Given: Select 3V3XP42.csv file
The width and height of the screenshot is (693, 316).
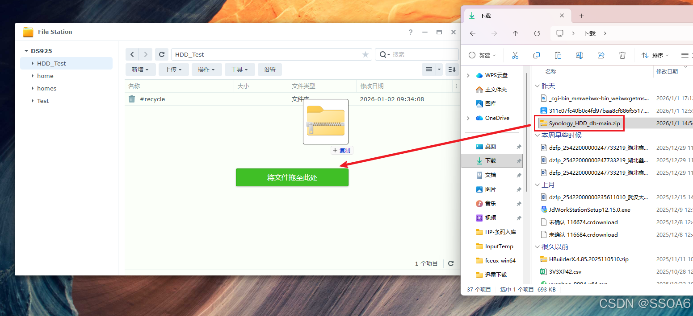Looking at the screenshot, I should coord(565,271).
